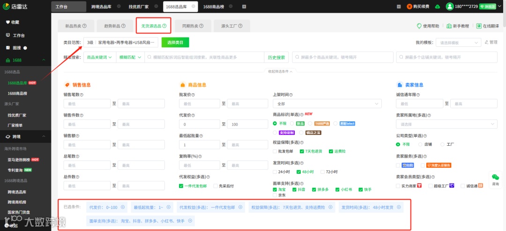
Task: Click the pencil icon for 管理
Action: click(x=487, y=42)
